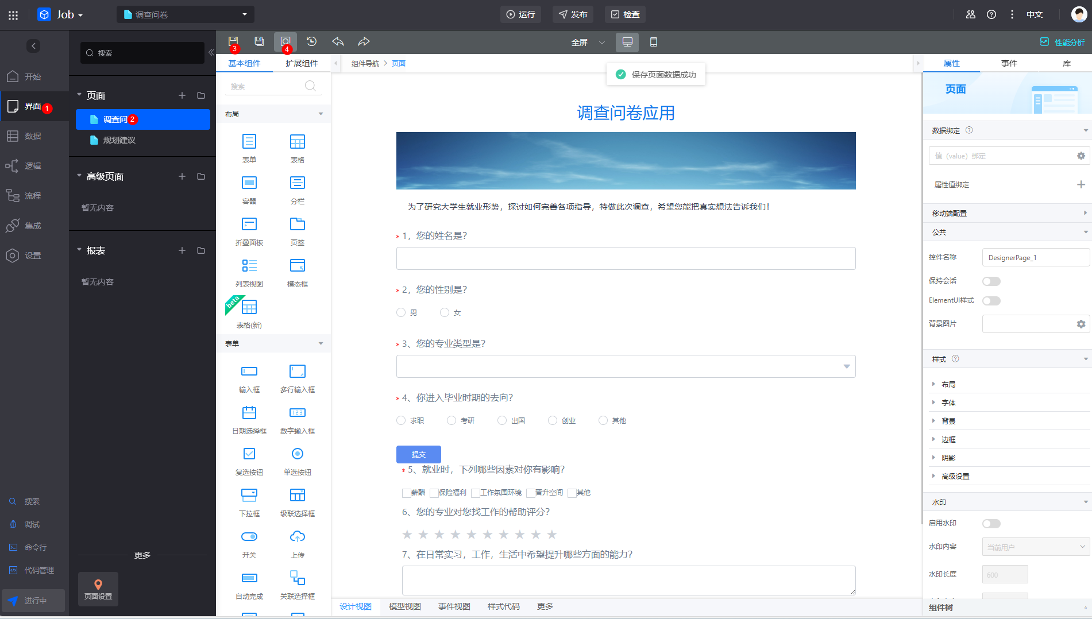1092x619 pixels.
Task: Click the 姓名 question input field
Action: pos(626,258)
